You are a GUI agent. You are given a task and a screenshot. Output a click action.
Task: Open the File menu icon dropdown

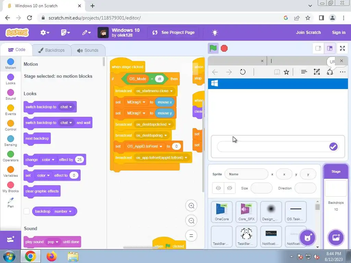[65, 33]
